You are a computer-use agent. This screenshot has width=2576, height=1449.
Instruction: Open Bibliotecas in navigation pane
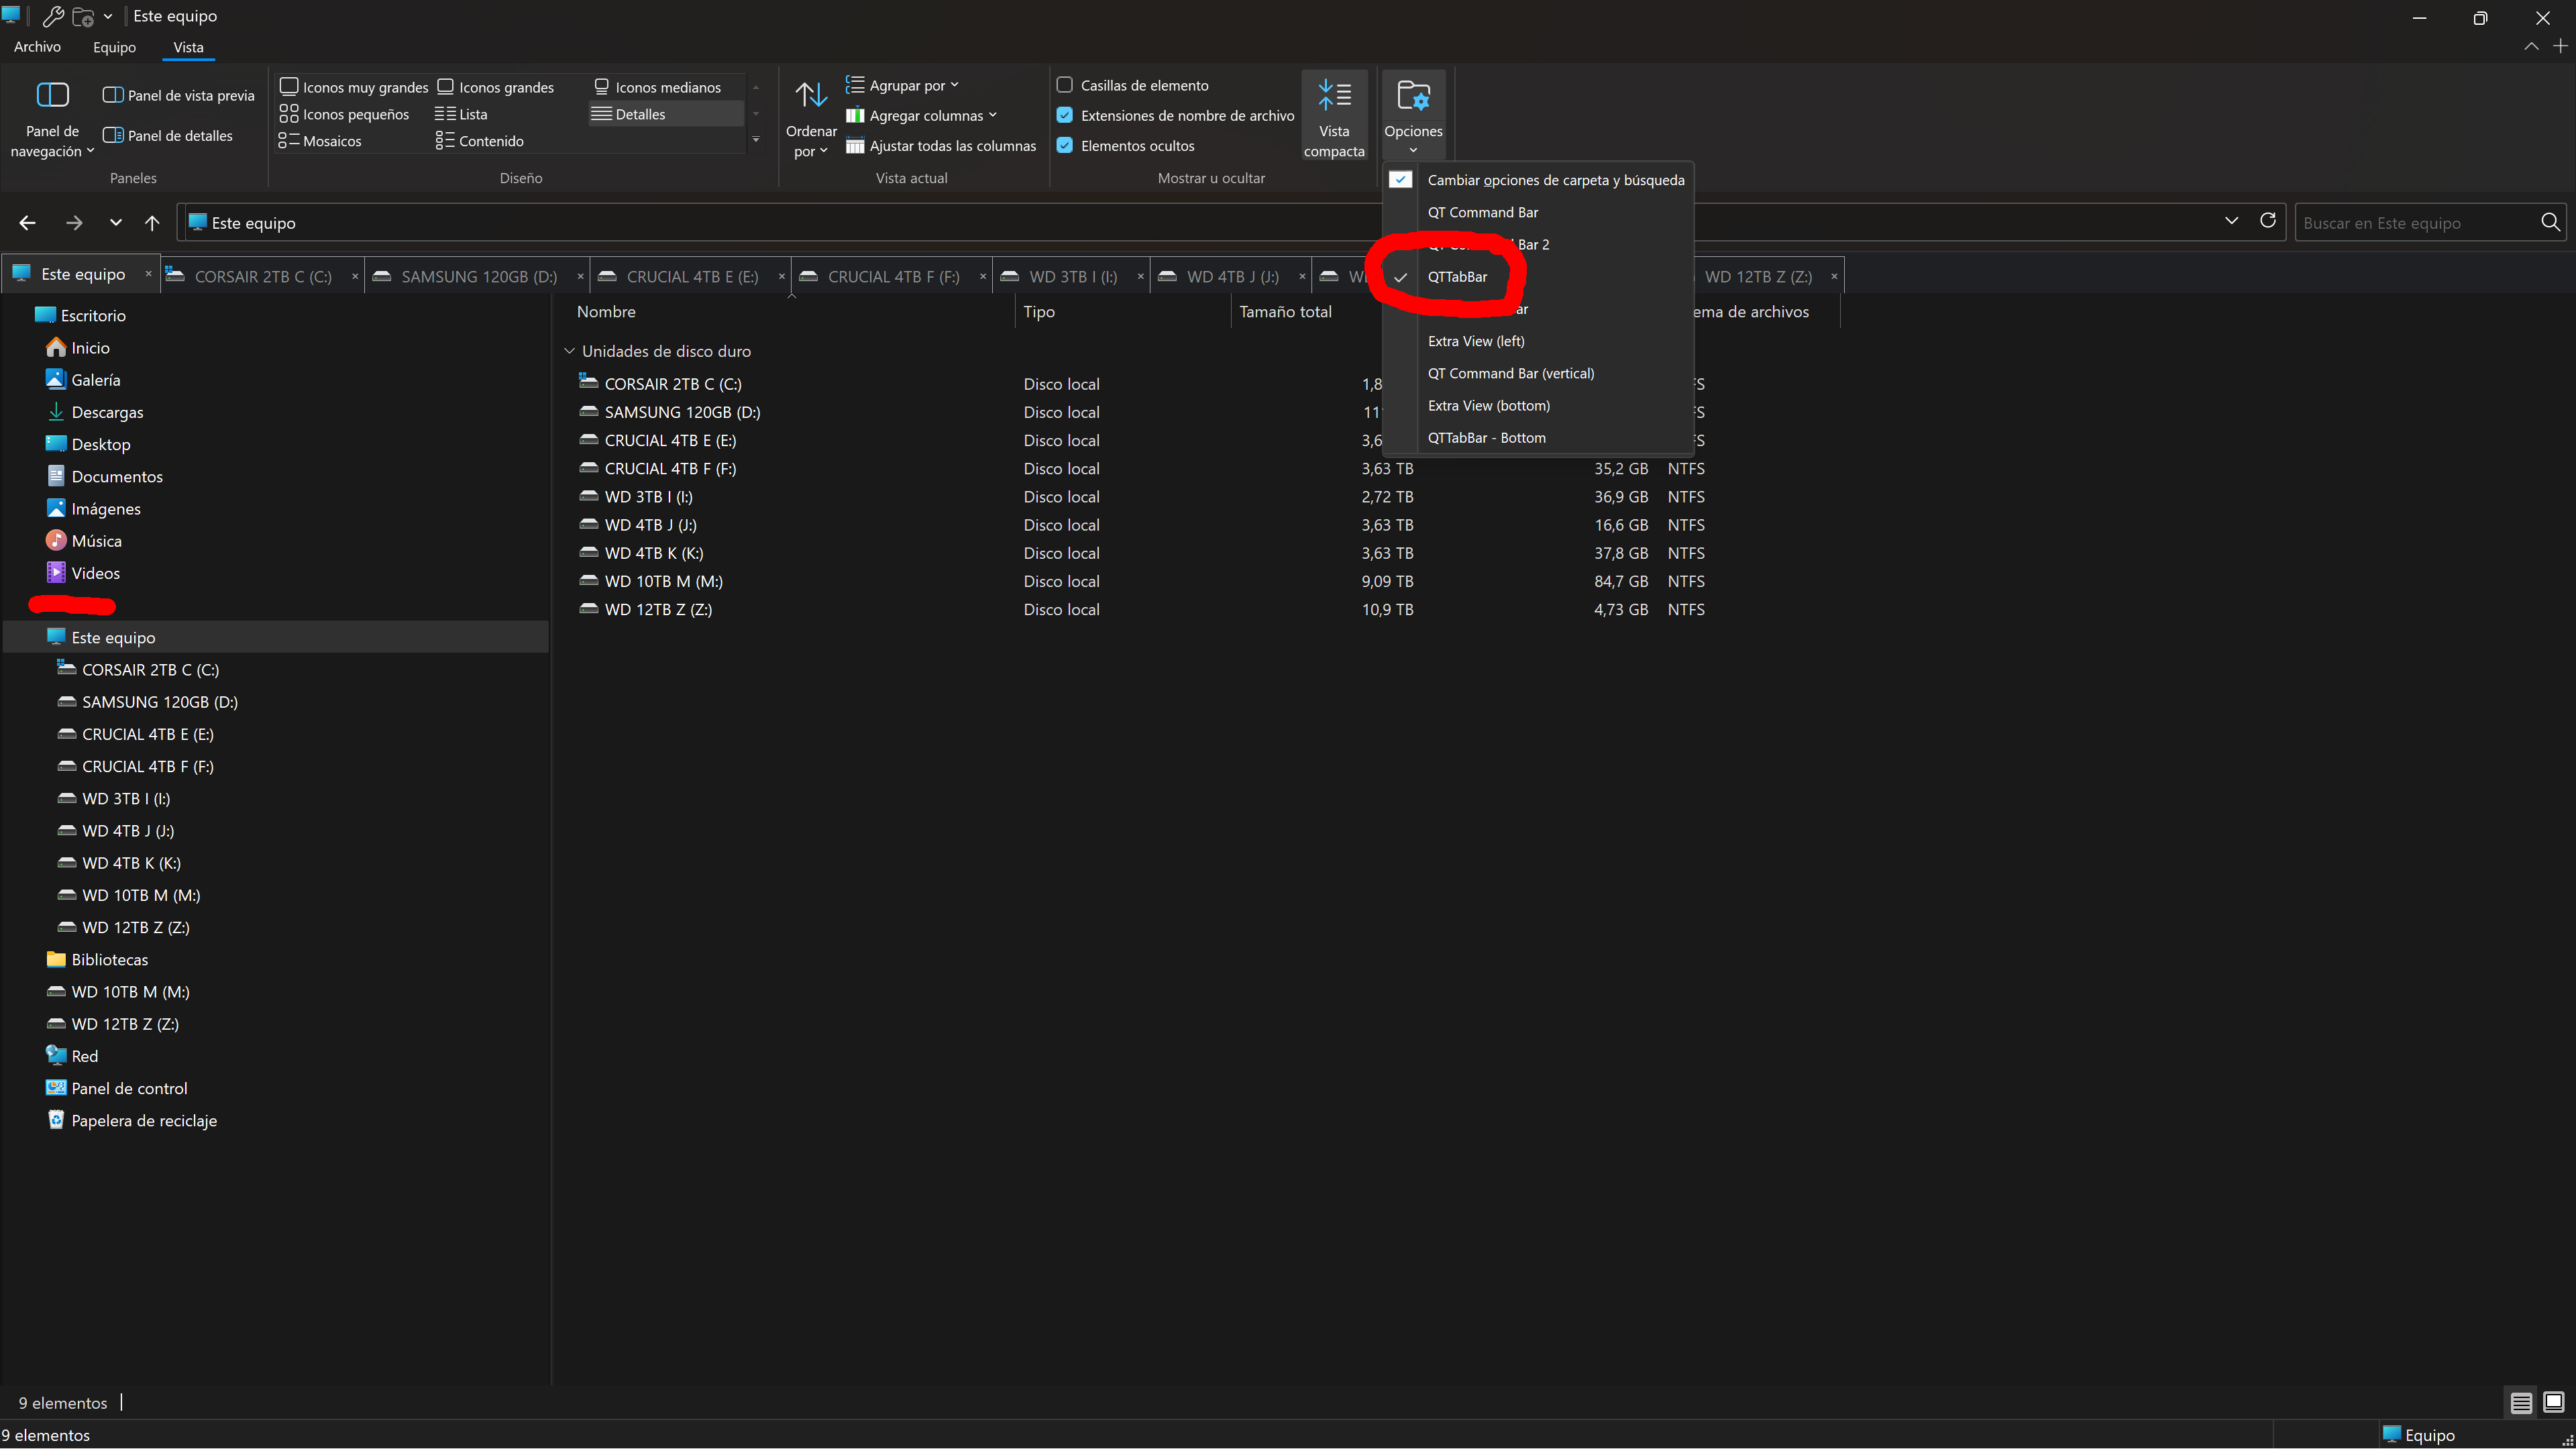(x=109, y=960)
